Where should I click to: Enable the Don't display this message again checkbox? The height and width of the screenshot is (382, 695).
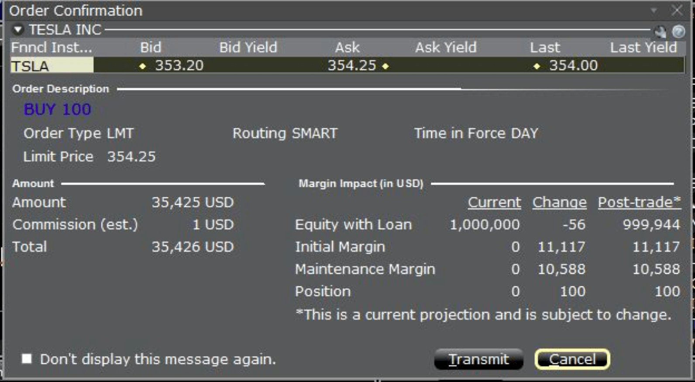pyautogui.click(x=27, y=359)
